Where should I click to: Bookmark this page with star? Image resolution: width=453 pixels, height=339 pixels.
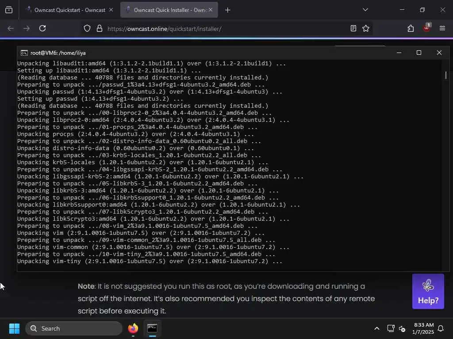tap(366, 28)
